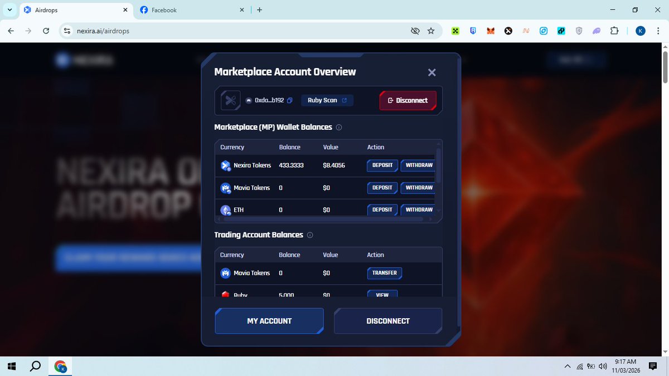
Task: Click the wallet avatar image
Action: tap(230, 101)
